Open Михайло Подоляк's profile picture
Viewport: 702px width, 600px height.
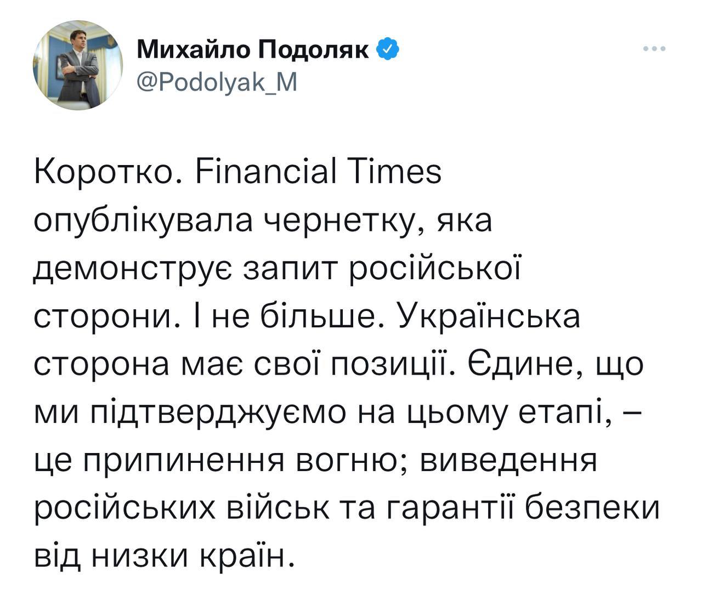point(78,65)
